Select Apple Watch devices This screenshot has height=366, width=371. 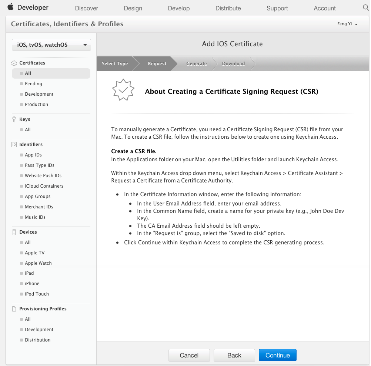click(38, 263)
